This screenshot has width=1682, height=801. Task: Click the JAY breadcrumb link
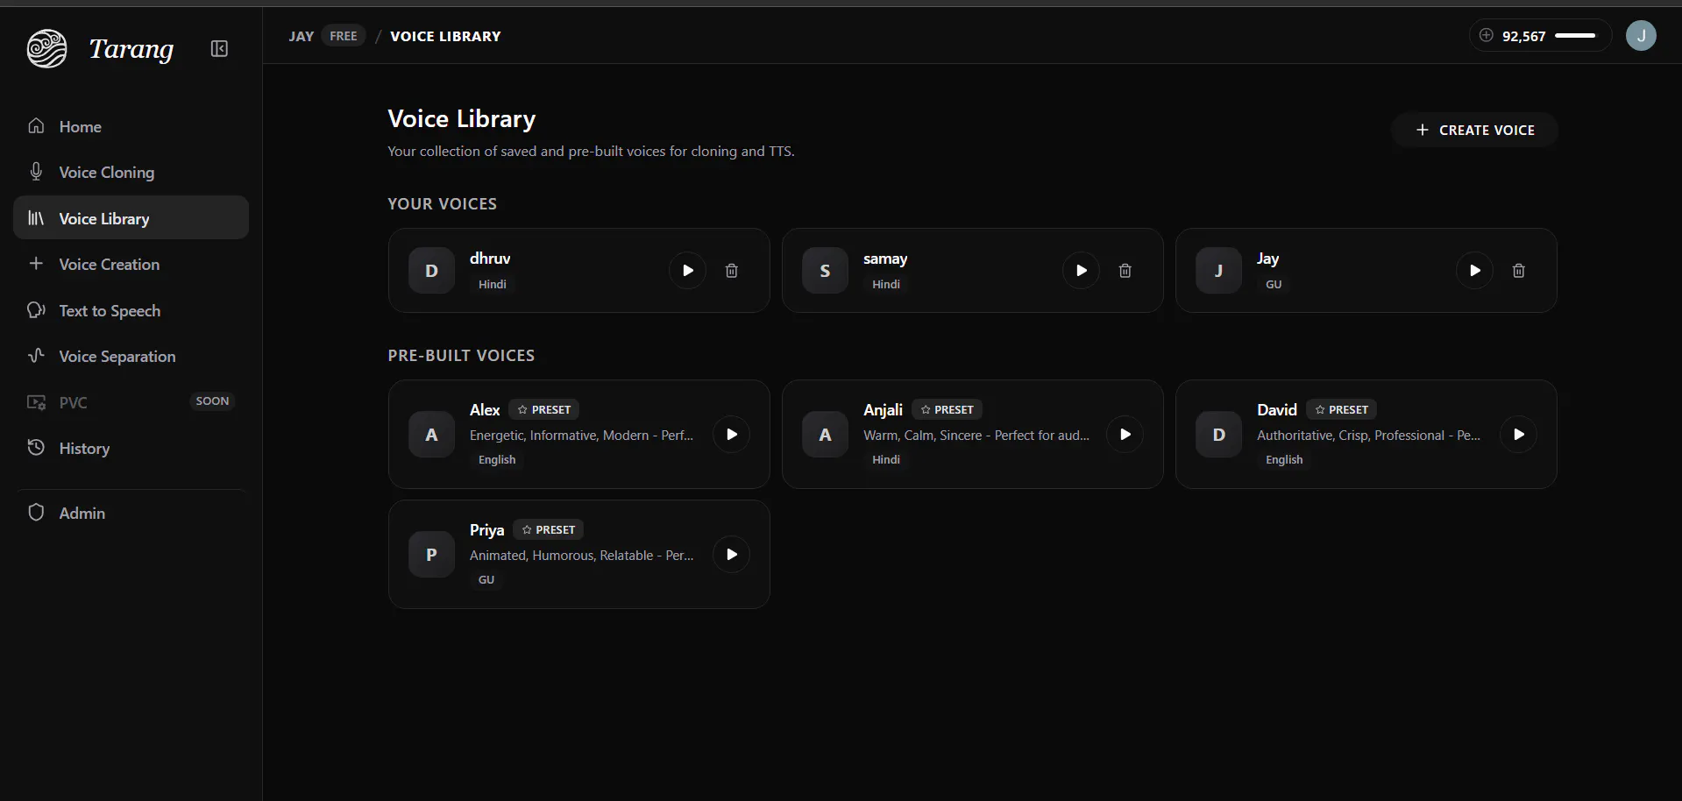pyautogui.click(x=302, y=36)
